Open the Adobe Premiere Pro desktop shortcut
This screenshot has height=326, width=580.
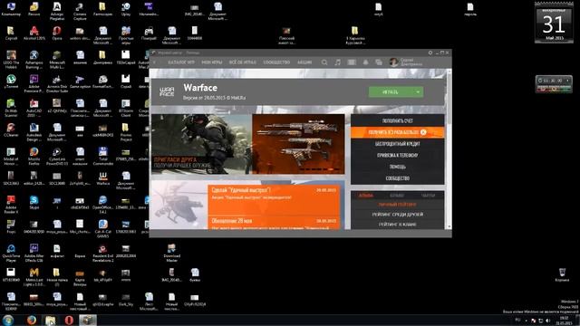pyautogui.click(x=34, y=83)
